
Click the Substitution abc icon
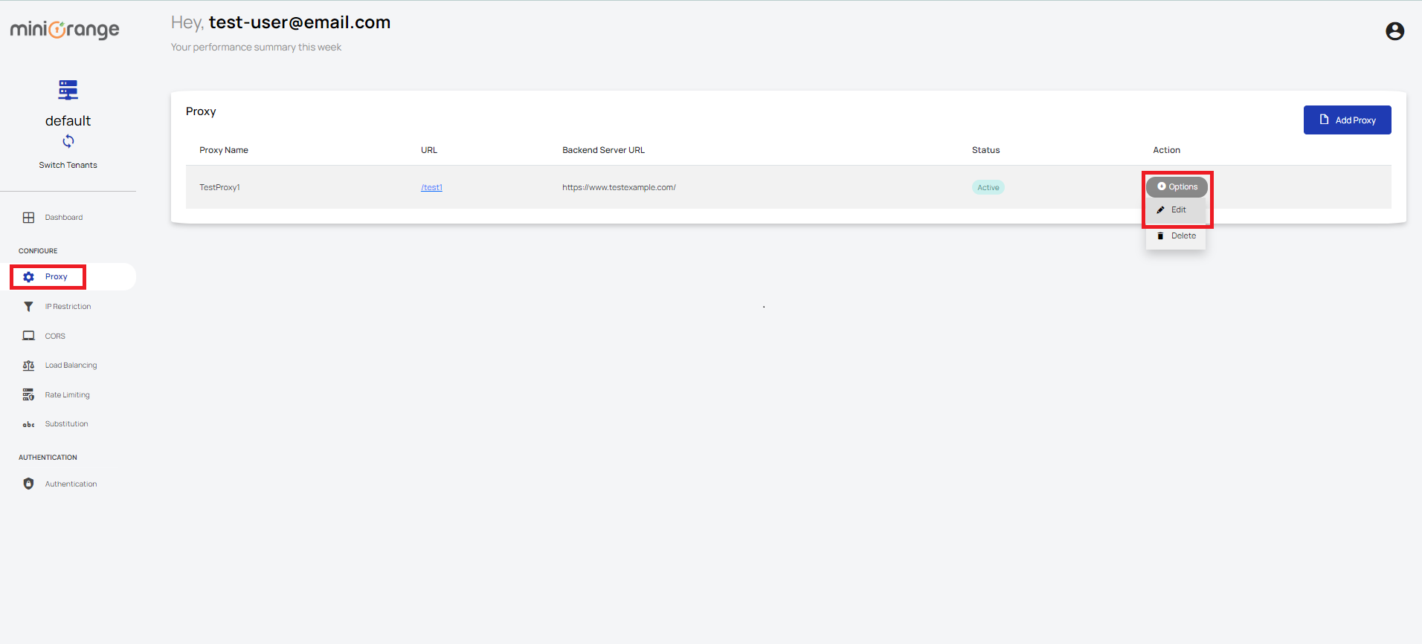coord(28,424)
